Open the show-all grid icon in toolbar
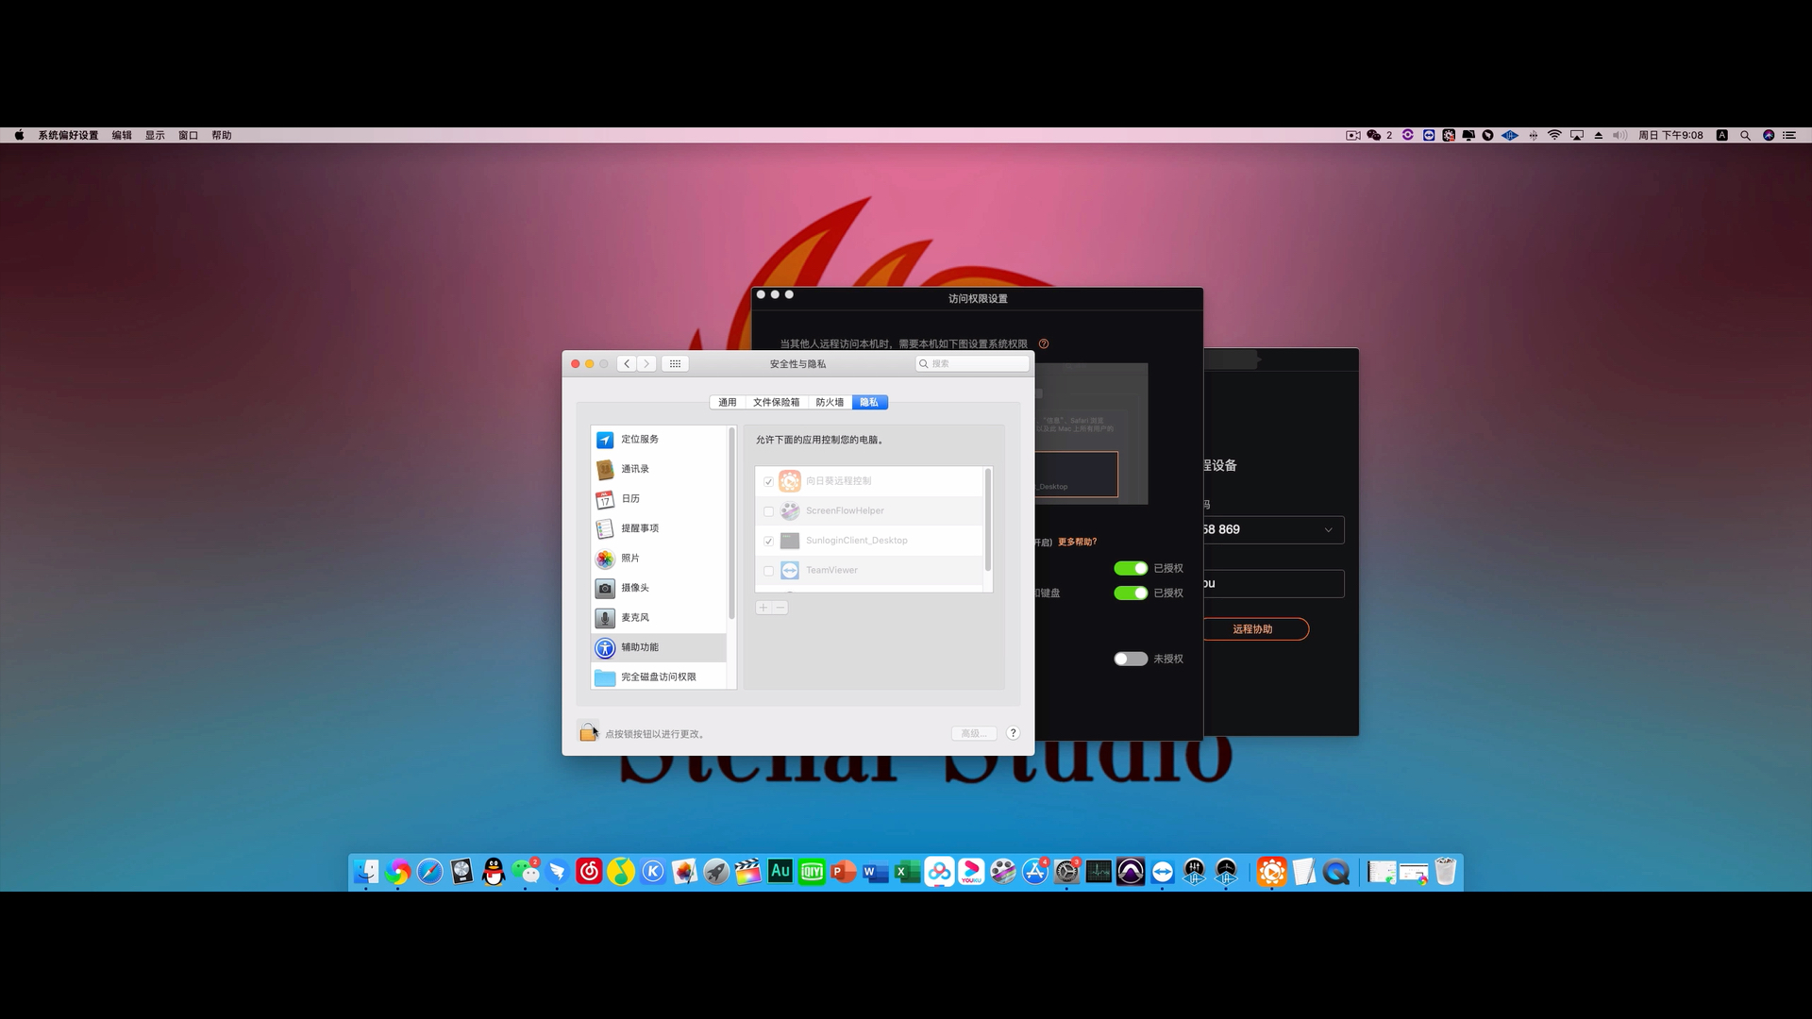1812x1019 pixels. click(675, 363)
